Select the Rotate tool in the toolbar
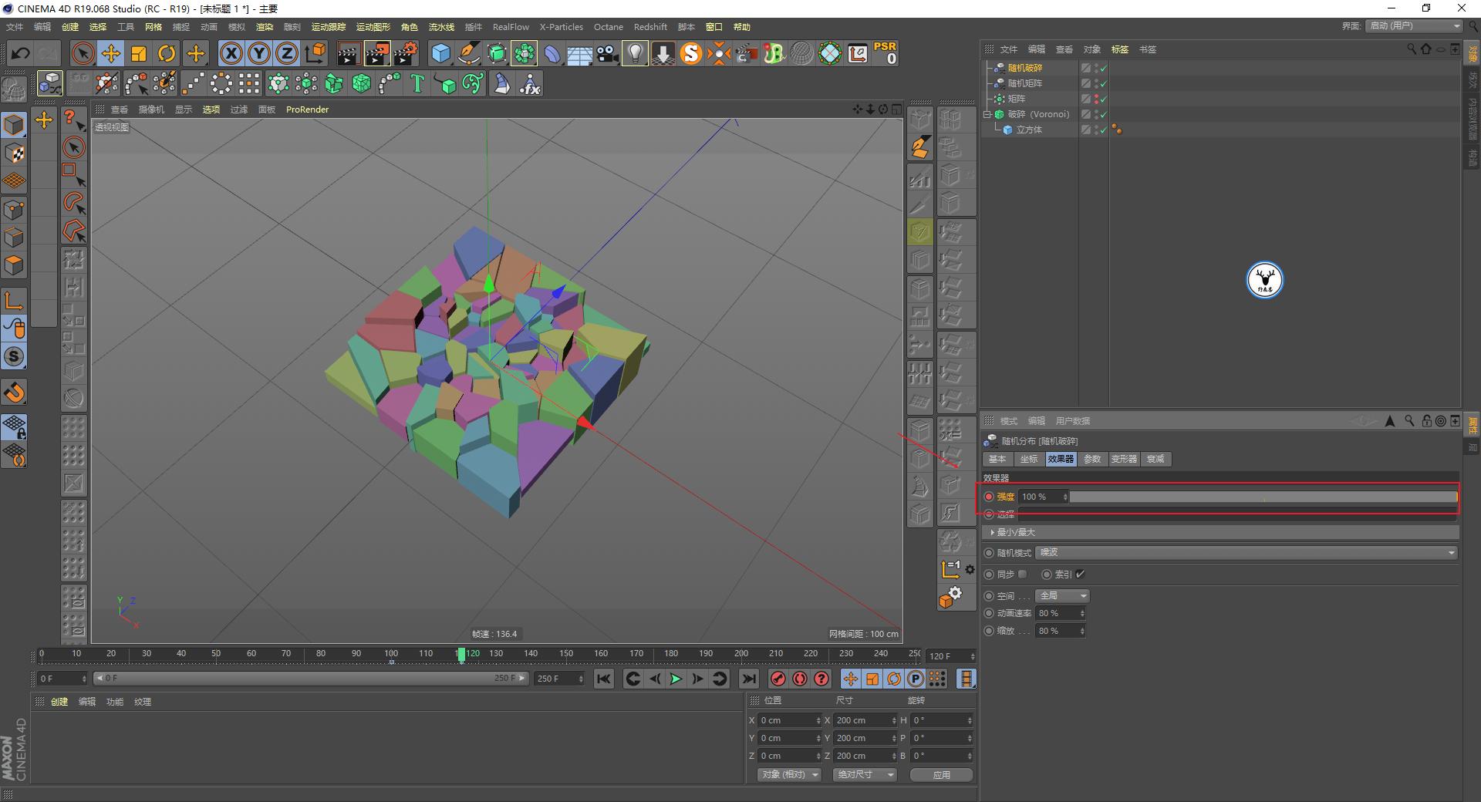The image size is (1481, 802). click(167, 53)
